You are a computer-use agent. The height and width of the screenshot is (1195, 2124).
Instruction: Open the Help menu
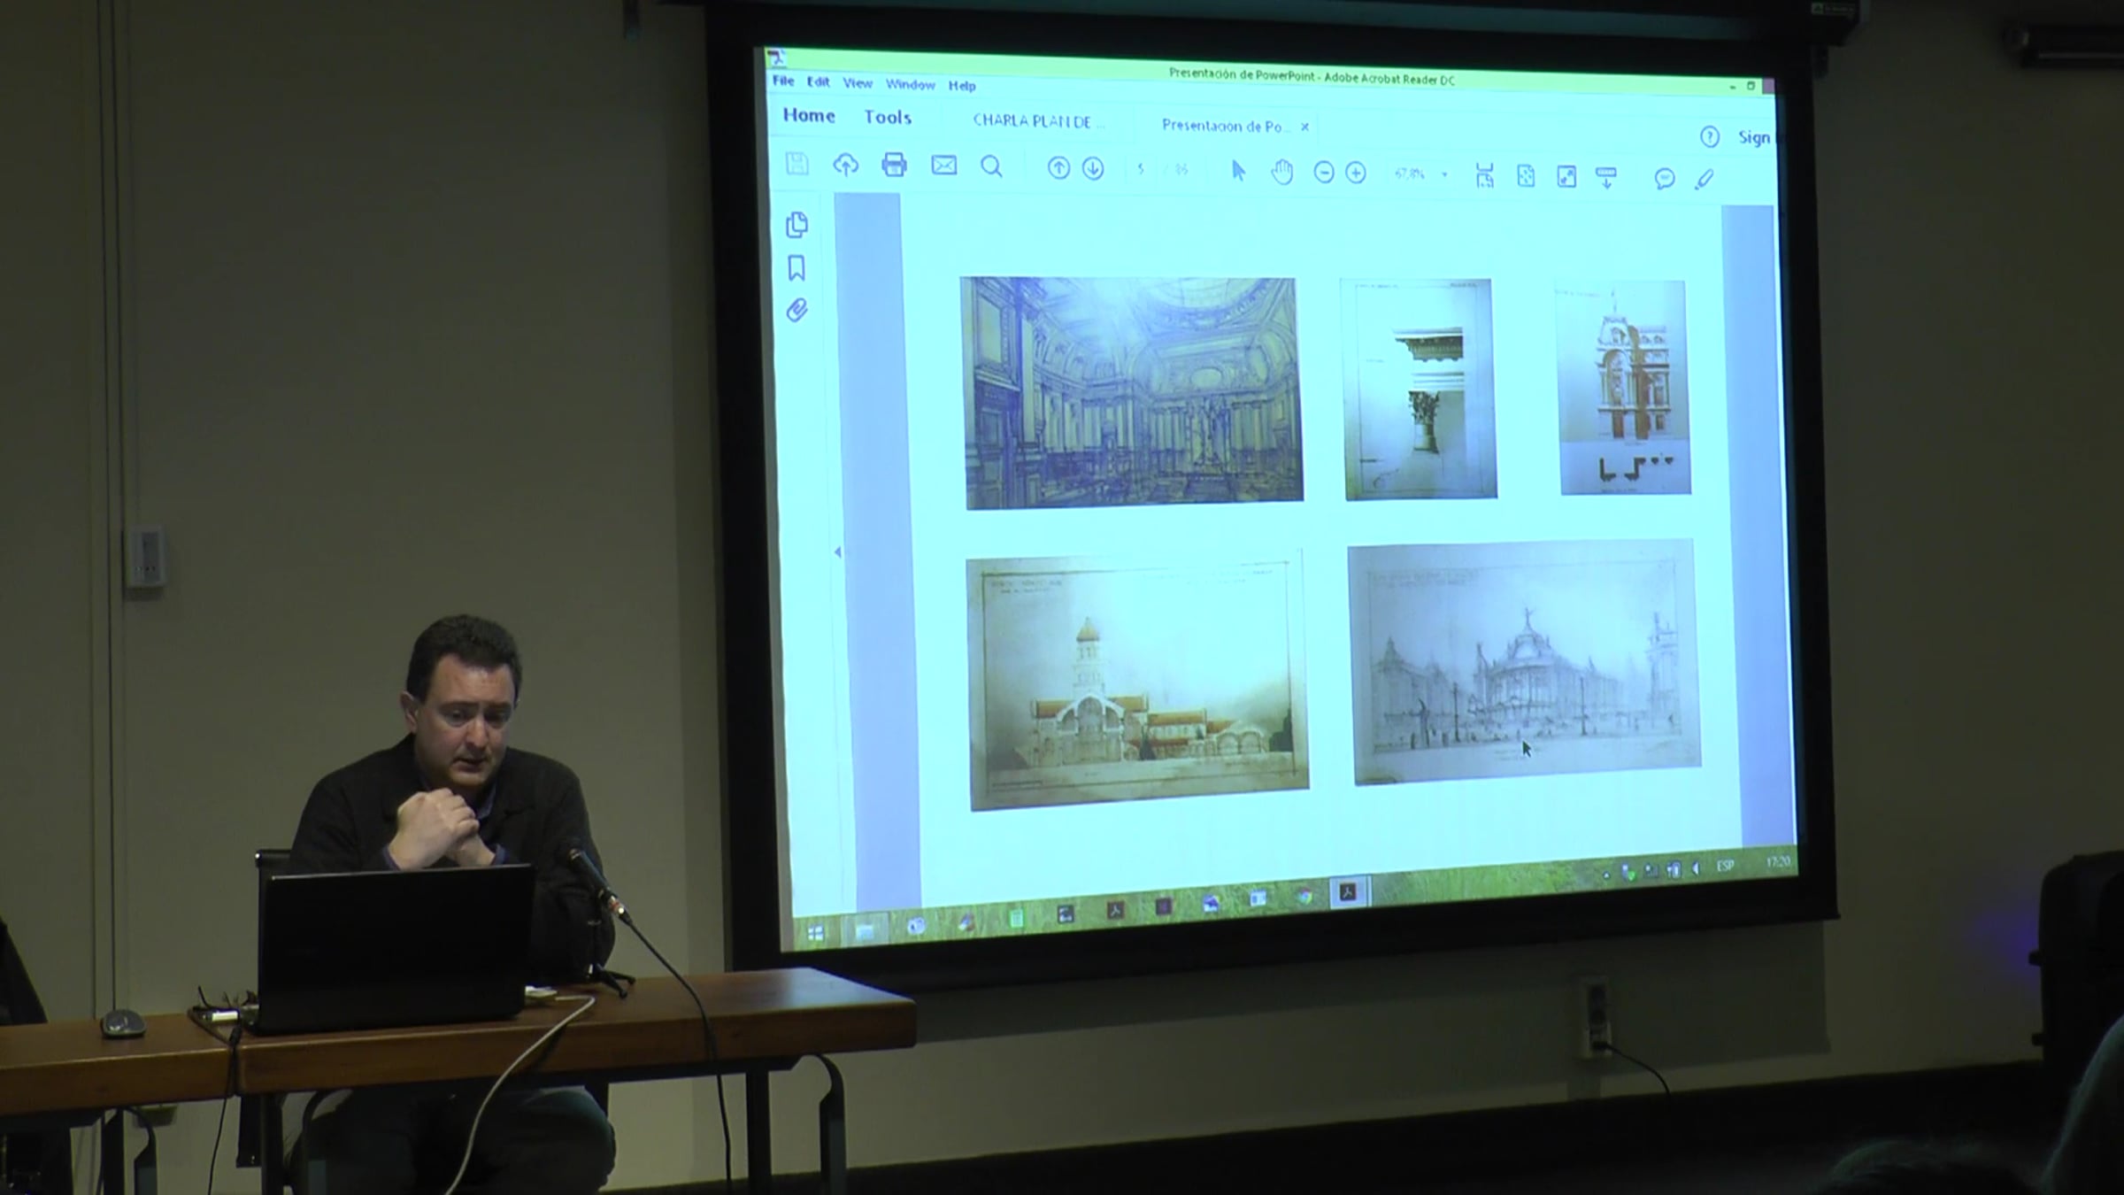tap(961, 86)
